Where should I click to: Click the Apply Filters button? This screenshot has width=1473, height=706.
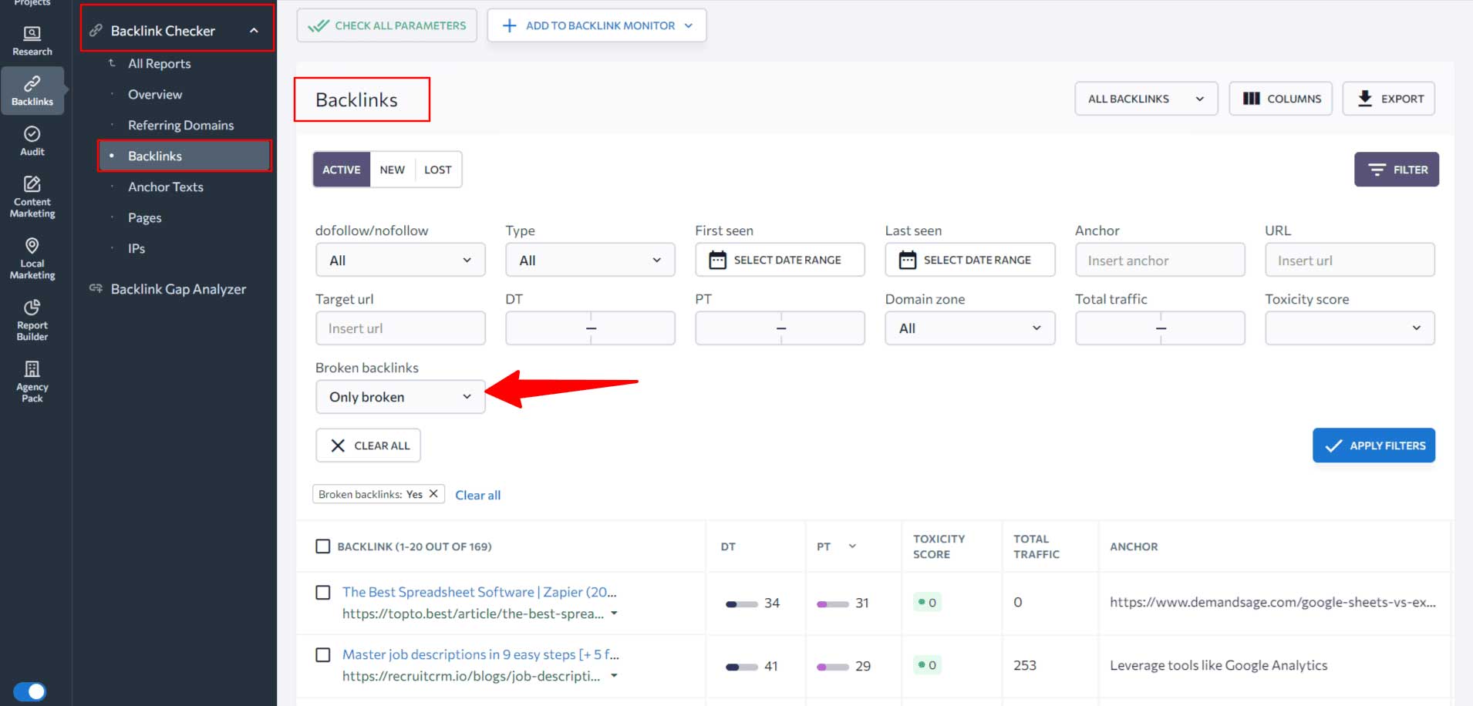[1374, 445]
